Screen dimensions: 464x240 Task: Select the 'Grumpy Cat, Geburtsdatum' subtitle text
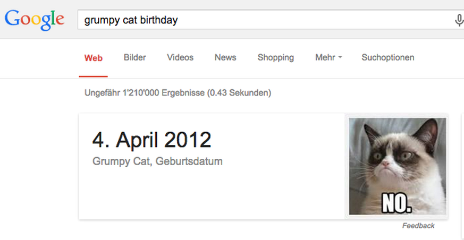[x=157, y=161]
